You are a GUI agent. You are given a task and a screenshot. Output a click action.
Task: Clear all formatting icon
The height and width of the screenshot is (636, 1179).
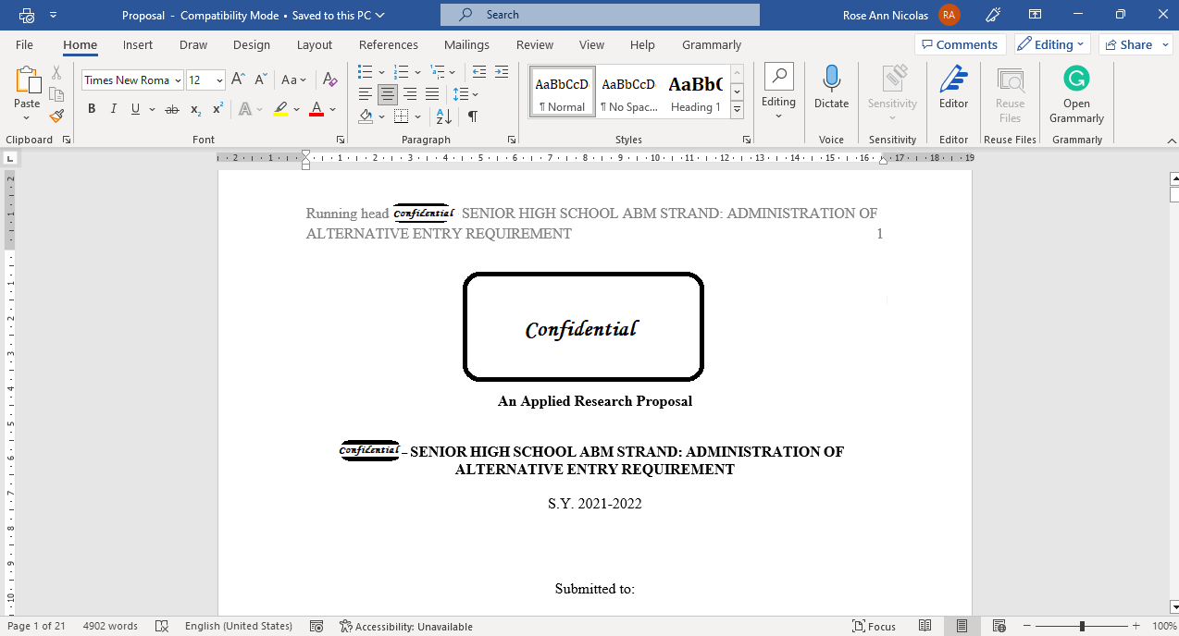pos(331,80)
